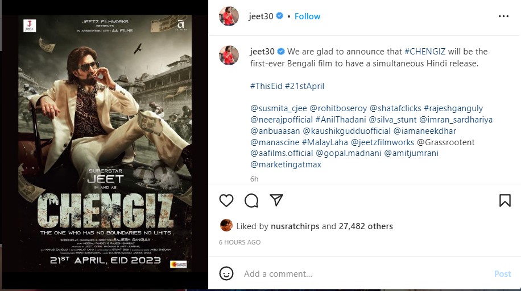
Task: Follow the jeet30 account
Action: click(x=307, y=16)
